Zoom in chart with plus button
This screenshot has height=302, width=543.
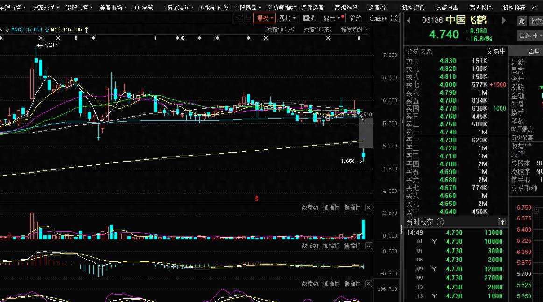[238, 18]
